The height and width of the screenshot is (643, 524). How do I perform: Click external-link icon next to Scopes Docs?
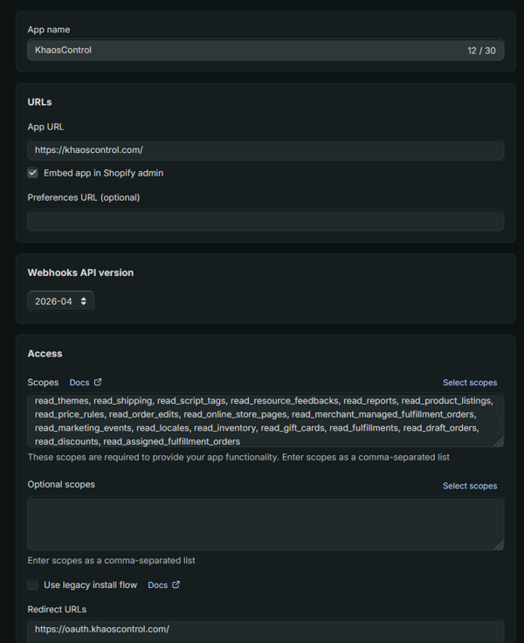98,382
